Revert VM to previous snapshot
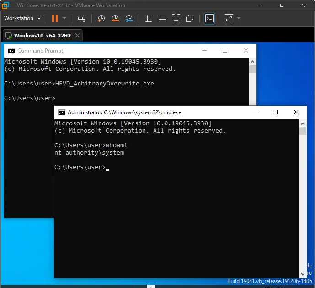315x288 pixels. (115, 18)
